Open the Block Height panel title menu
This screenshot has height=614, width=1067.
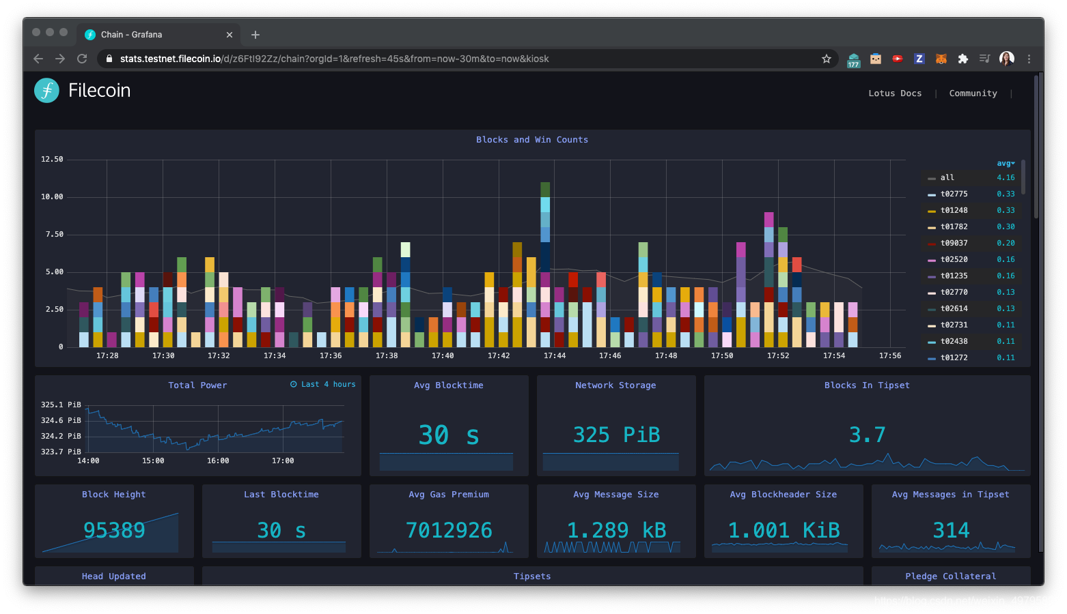[114, 495]
